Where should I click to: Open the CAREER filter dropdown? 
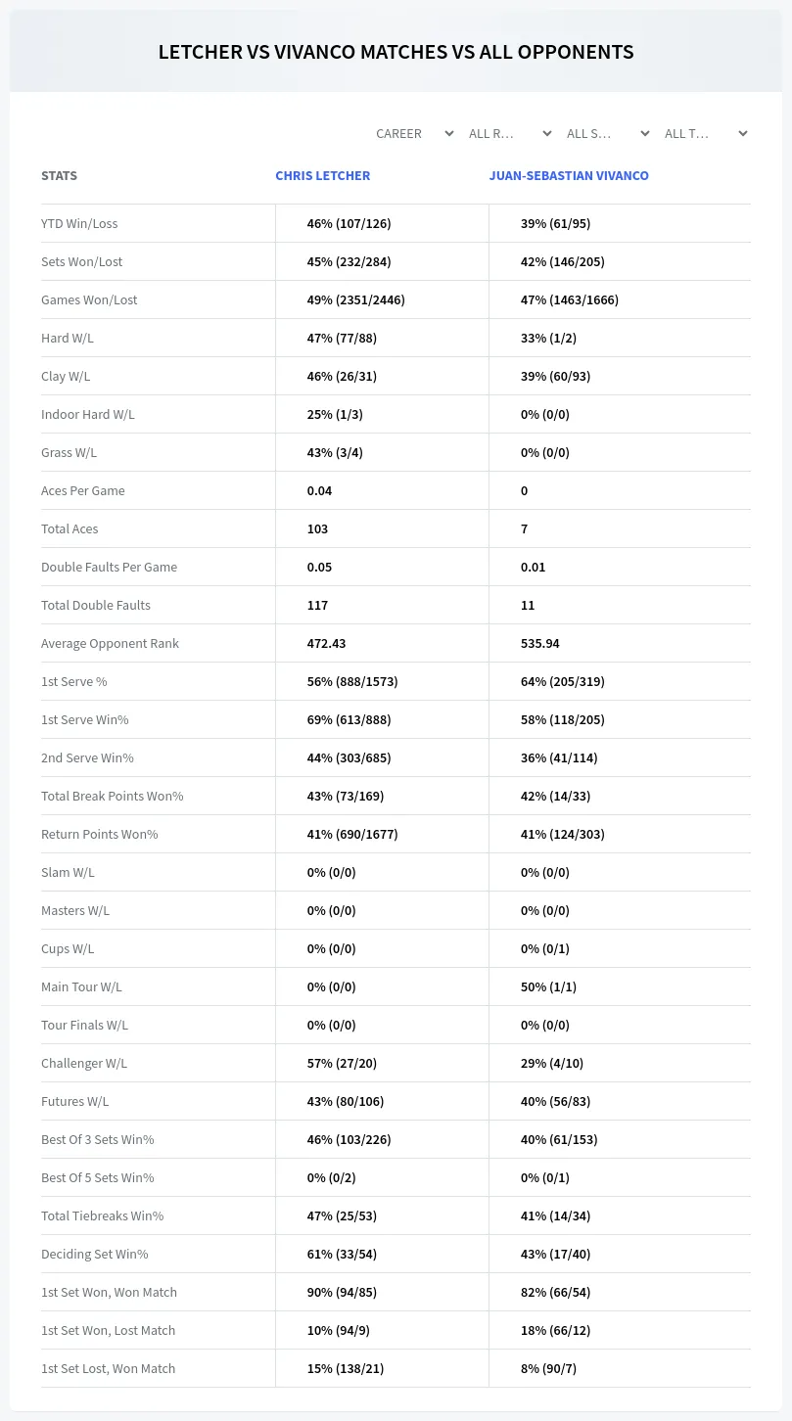(x=414, y=134)
